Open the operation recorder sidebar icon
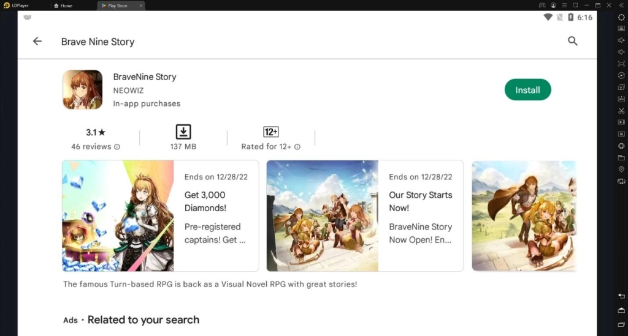The width and height of the screenshot is (628, 336). (621, 75)
